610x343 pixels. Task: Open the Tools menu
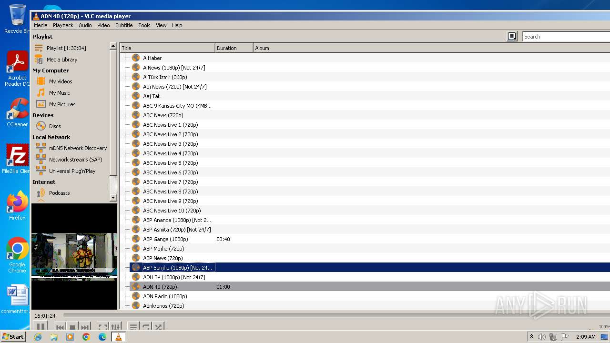click(x=144, y=25)
